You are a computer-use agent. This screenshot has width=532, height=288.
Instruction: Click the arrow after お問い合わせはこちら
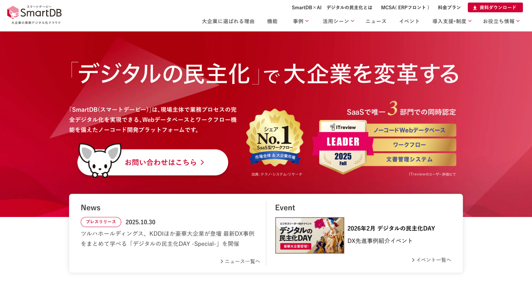tap(203, 162)
